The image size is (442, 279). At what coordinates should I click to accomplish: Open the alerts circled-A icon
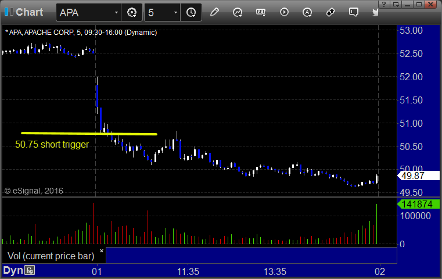tap(307, 12)
